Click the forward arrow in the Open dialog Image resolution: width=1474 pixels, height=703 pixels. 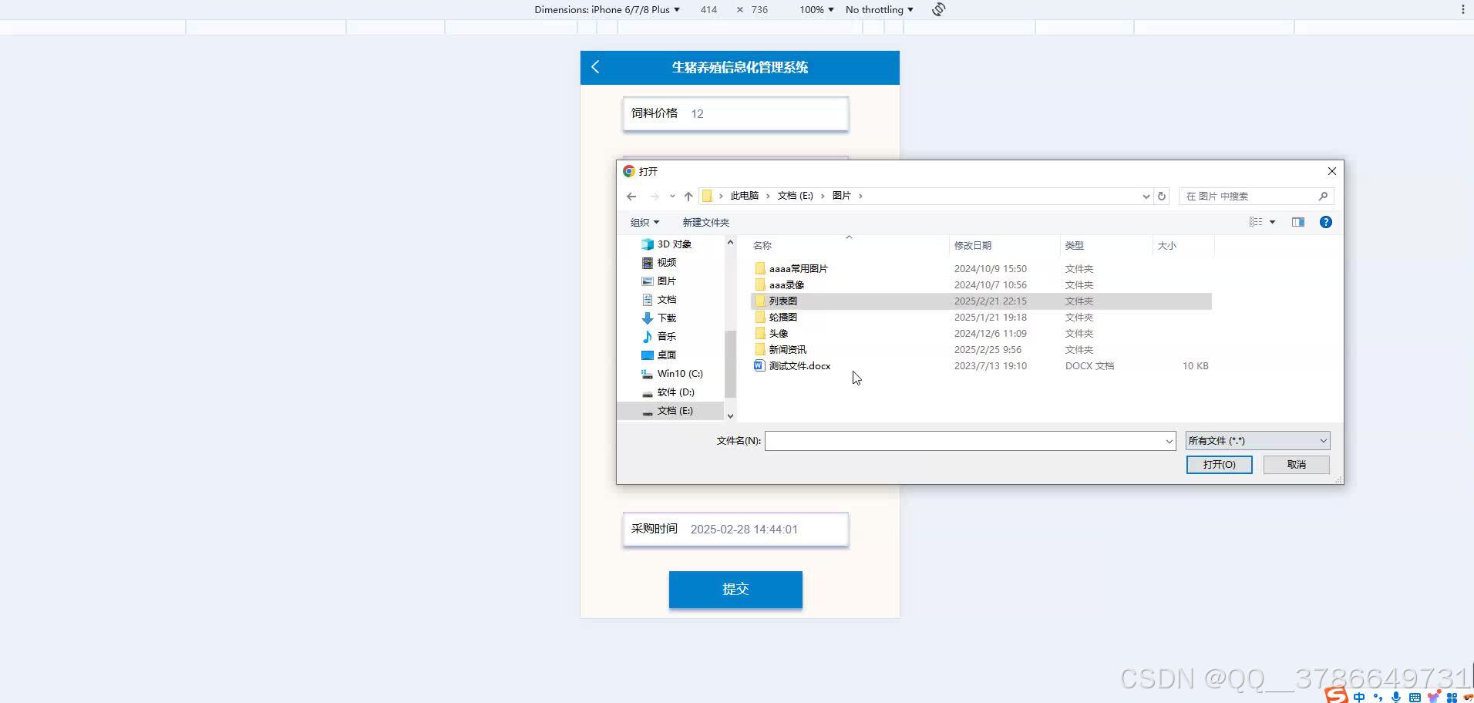pos(651,196)
